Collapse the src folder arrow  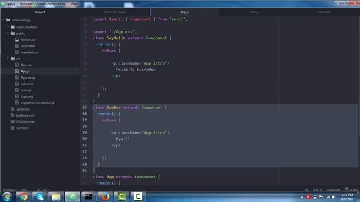coord(8,58)
